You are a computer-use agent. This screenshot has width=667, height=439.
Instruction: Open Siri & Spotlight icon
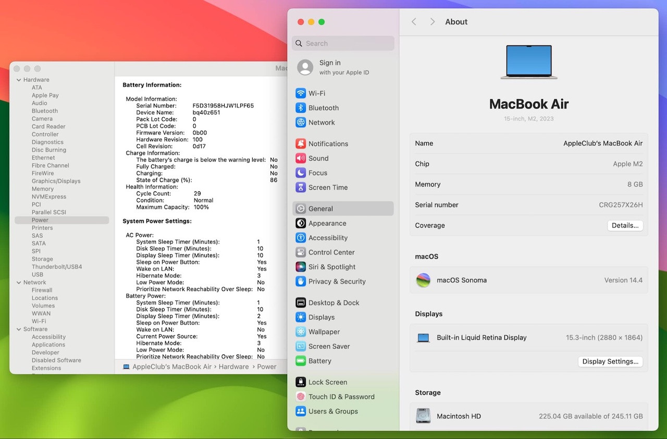pyautogui.click(x=301, y=267)
